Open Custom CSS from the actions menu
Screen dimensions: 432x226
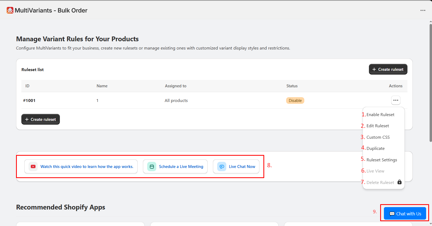tap(378, 137)
